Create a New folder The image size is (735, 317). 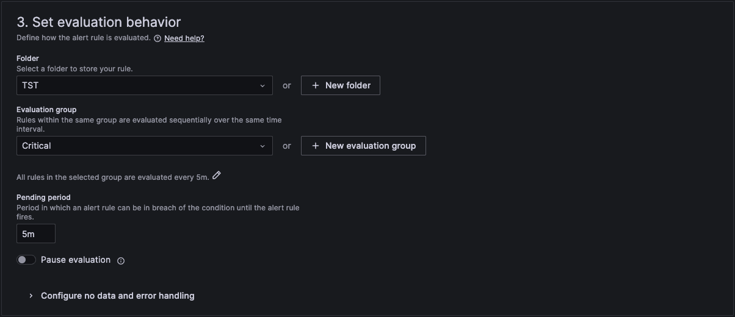pyautogui.click(x=341, y=85)
